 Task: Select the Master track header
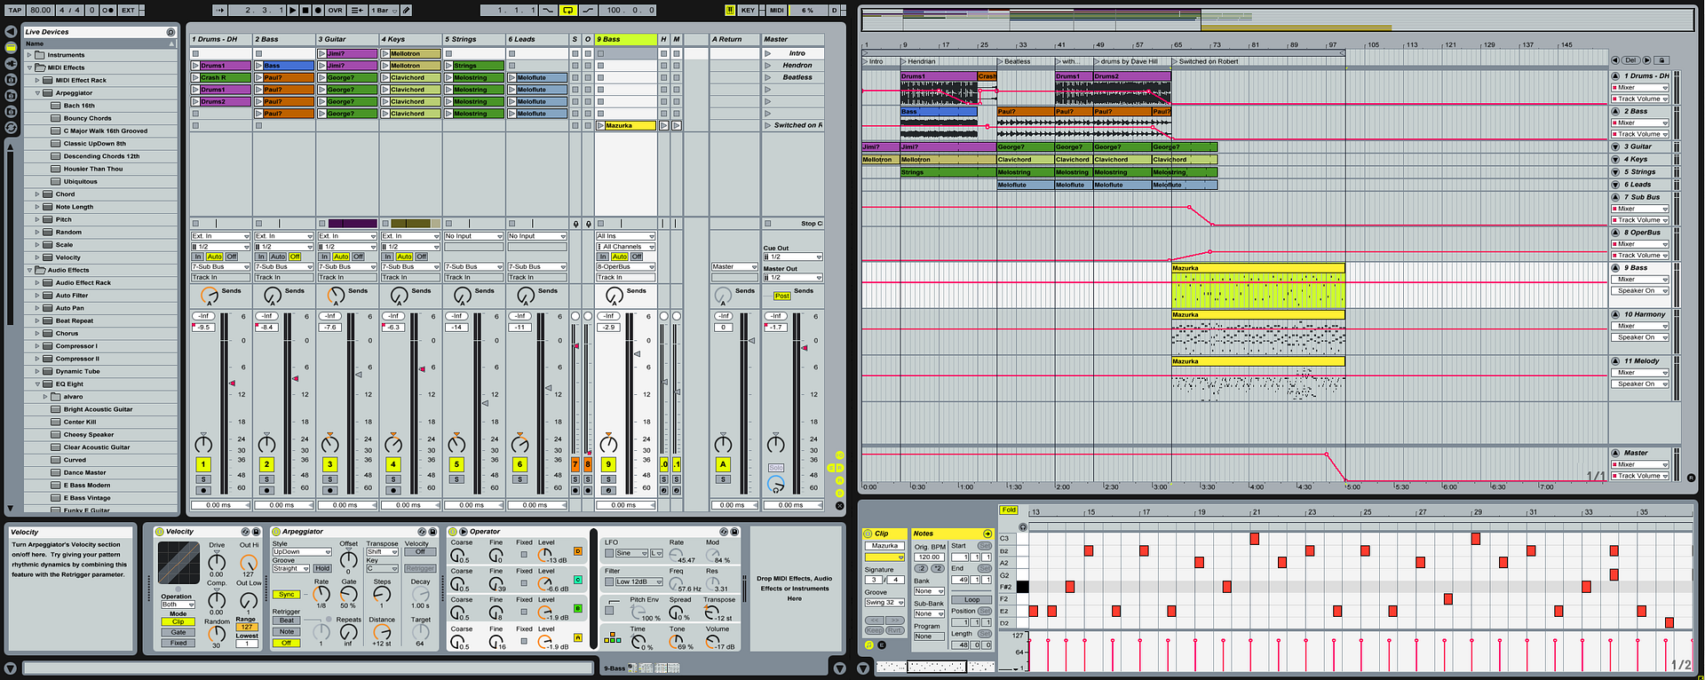792,39
